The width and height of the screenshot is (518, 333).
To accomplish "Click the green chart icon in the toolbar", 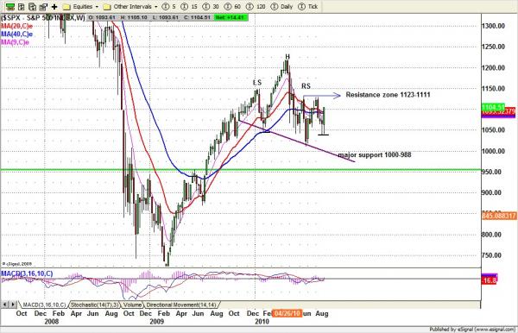I will tap(10, 6).
